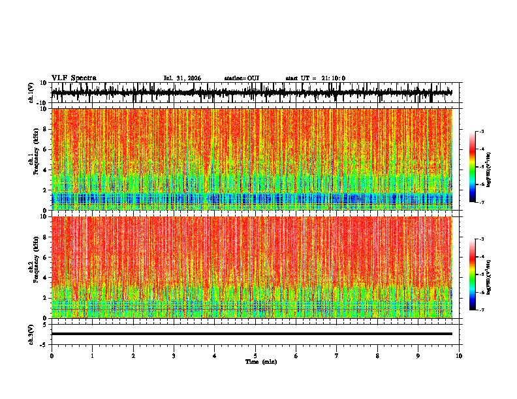The width and height of the screenshot is (517, 399).
Task: Click time axis tick label "6"
Action: (296, 356)
